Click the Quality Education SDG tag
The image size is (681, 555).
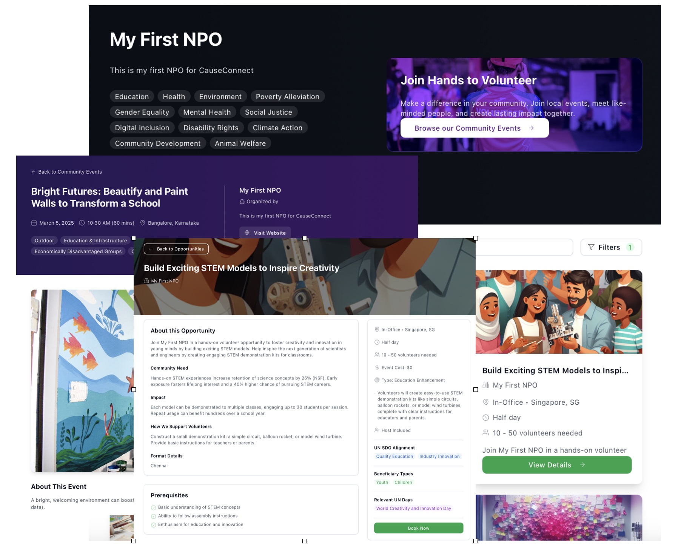394,456
